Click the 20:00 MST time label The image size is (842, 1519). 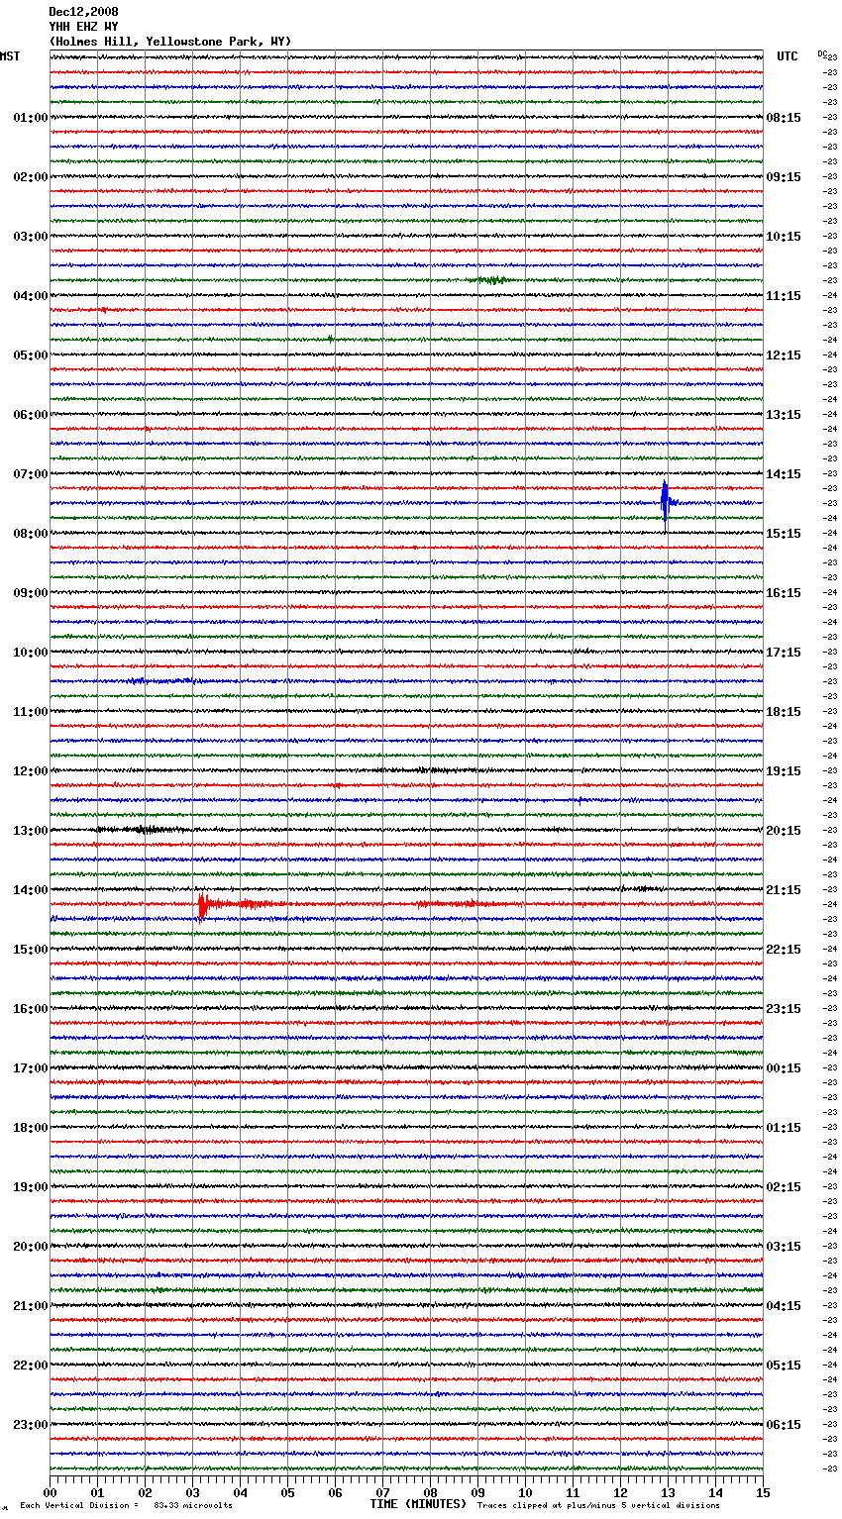tap(30, 1247)
